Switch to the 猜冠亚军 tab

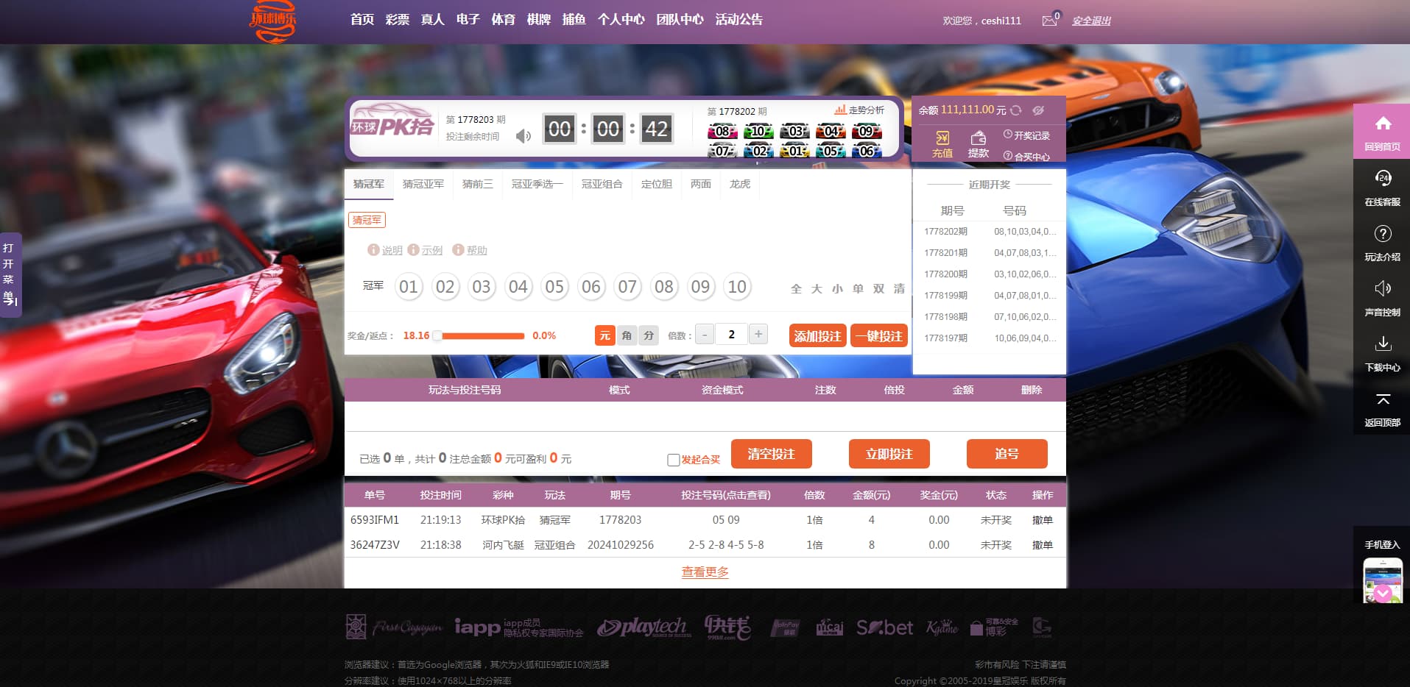tap(423, 184)
